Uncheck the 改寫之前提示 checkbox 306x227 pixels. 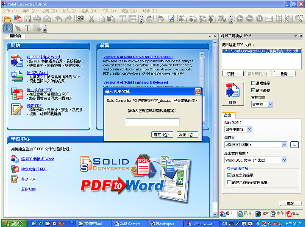coord(229,175)
